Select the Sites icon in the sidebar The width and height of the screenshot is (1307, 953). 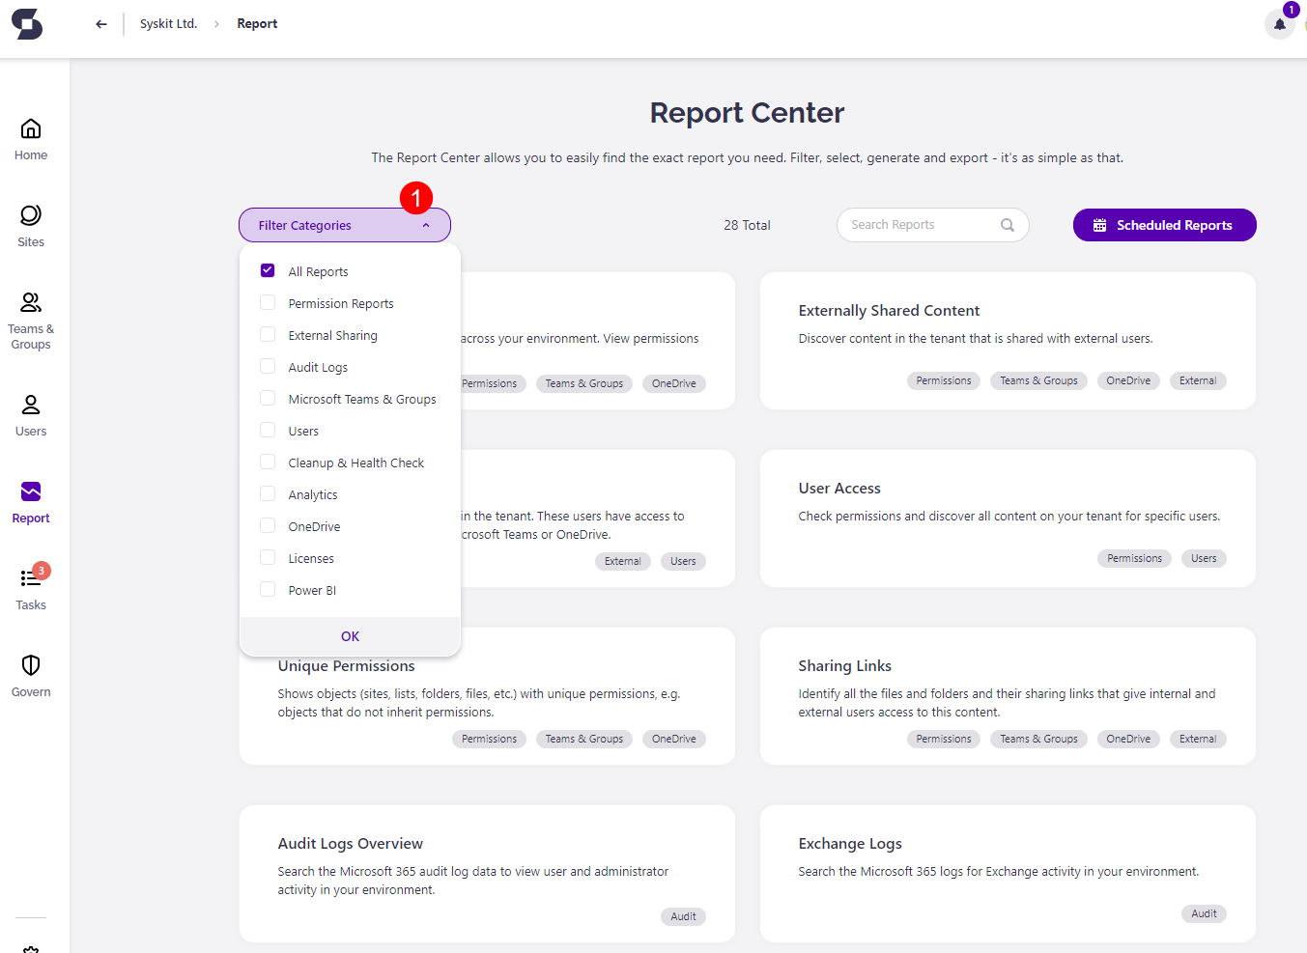pos(30,224)
